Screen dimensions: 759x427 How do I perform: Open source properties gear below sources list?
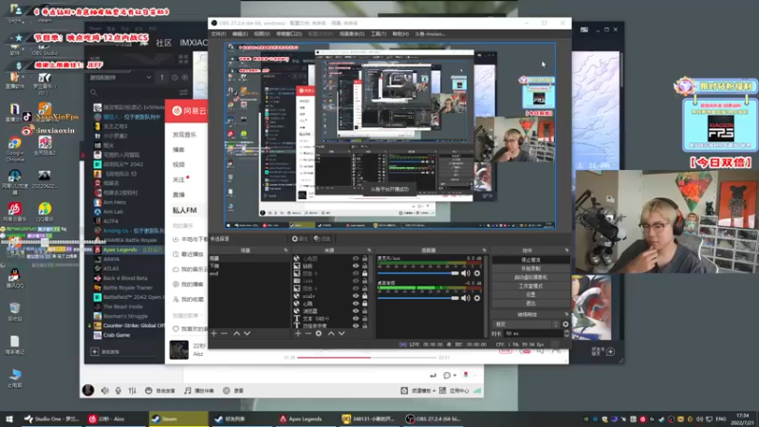319,334
